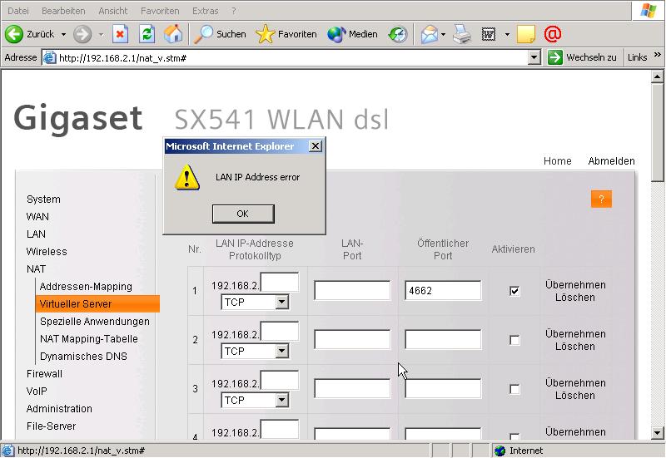This screenshot has height=458, width=666.
Task: Open the protocol TCP dropdown in row 1
Action: pos(281,303)
